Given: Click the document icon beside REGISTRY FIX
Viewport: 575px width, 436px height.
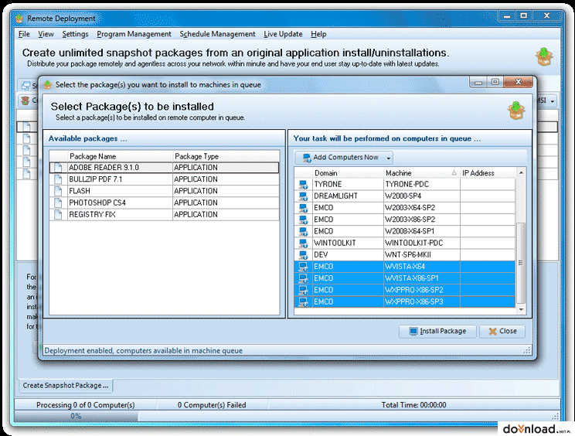Looking at the screenshot, I should tap(58, 214).
